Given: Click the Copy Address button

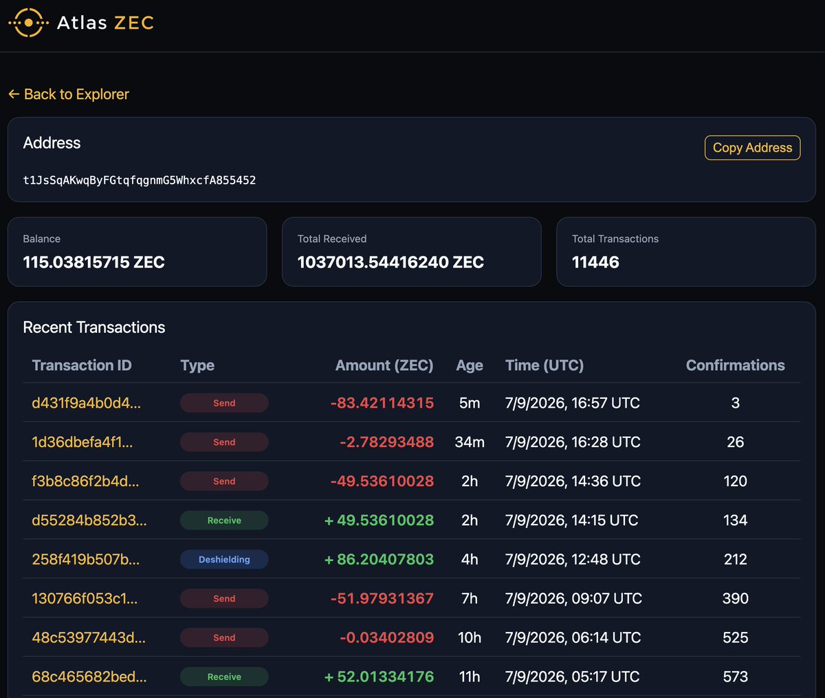Looking at the screenshot, I should tap(752, 148).
